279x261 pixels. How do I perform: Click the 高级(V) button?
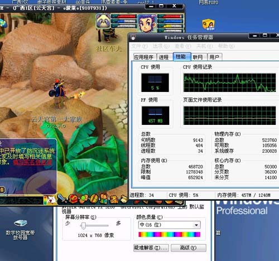[x=189, y=248]
